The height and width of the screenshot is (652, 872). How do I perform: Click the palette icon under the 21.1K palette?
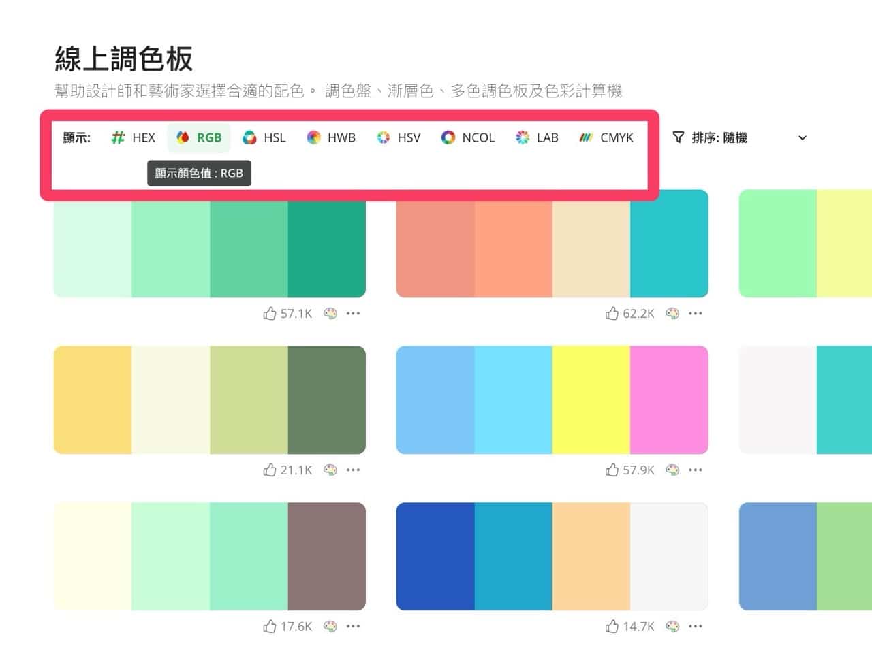pos(331,470)
